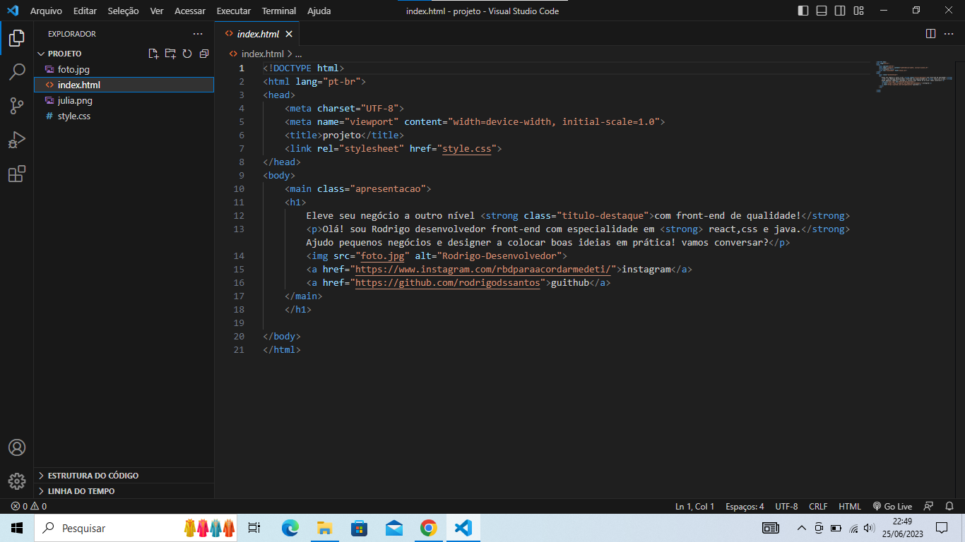
Task: Expand Estrutura do Código section
Action: (124, 476)
